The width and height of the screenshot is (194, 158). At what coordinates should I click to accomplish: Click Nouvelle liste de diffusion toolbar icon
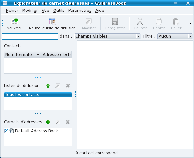point(52,22)
